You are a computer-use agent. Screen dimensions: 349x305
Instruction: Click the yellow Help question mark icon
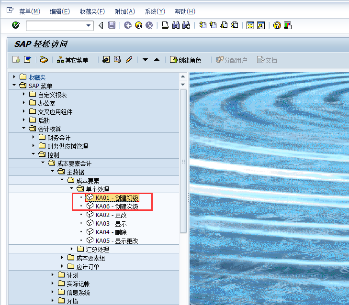point(277,25)
